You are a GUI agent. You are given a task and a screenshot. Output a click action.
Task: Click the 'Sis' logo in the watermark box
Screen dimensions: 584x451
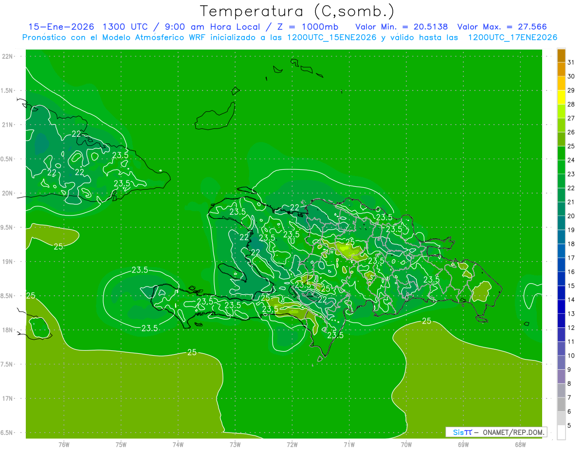tap(458, 432)
